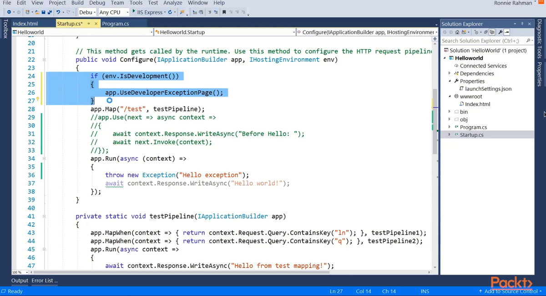Click the Collapse All icon in Solution Explorer
Screen dimensions: 546x296
click(485, 32)
